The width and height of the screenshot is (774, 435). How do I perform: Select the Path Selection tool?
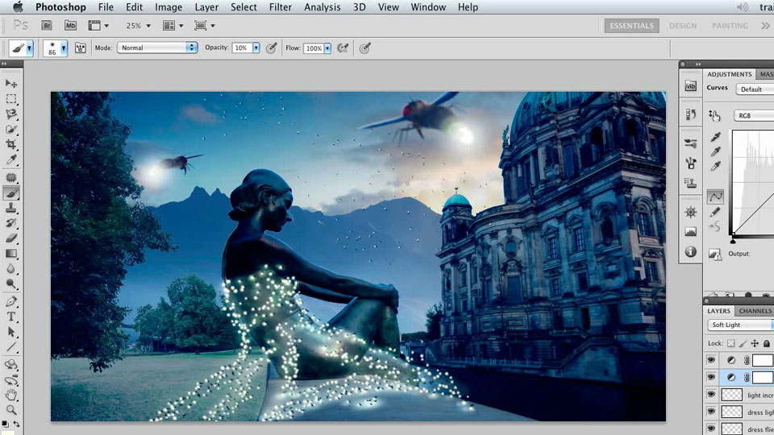[x=10, y=332]
